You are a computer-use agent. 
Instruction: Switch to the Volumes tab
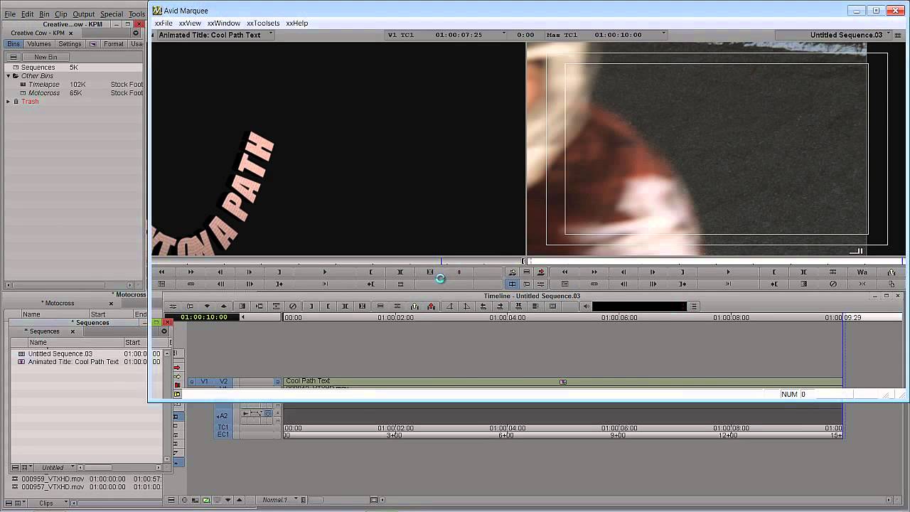point(39,44)
